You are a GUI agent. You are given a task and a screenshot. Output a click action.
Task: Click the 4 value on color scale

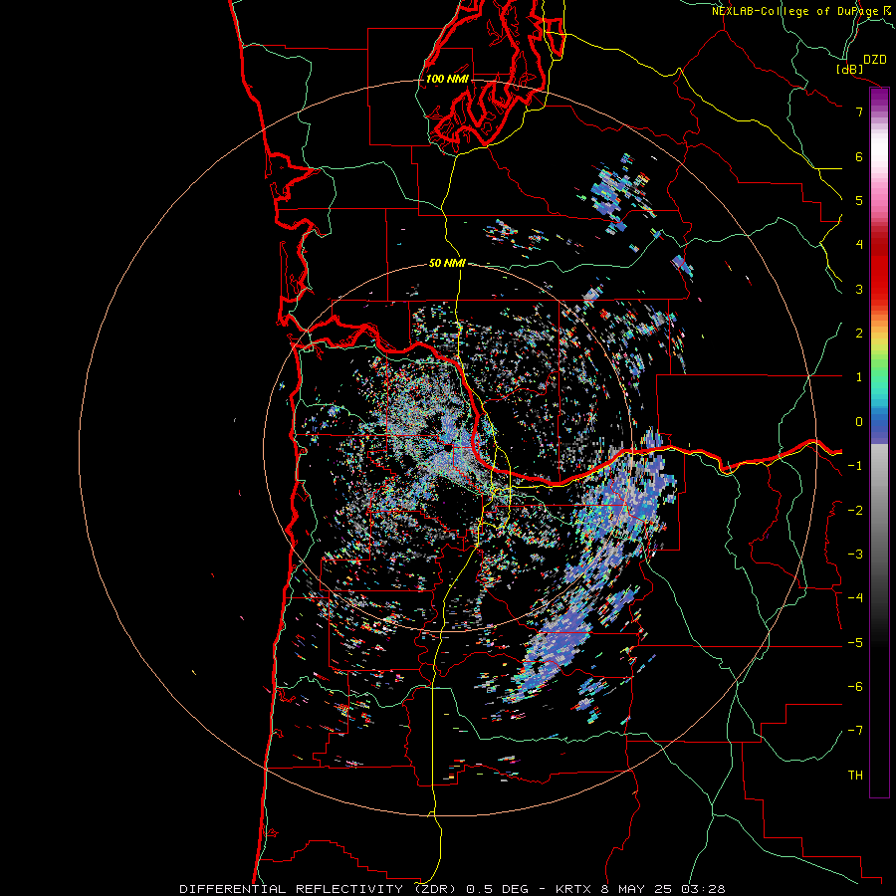pos(859,245)
